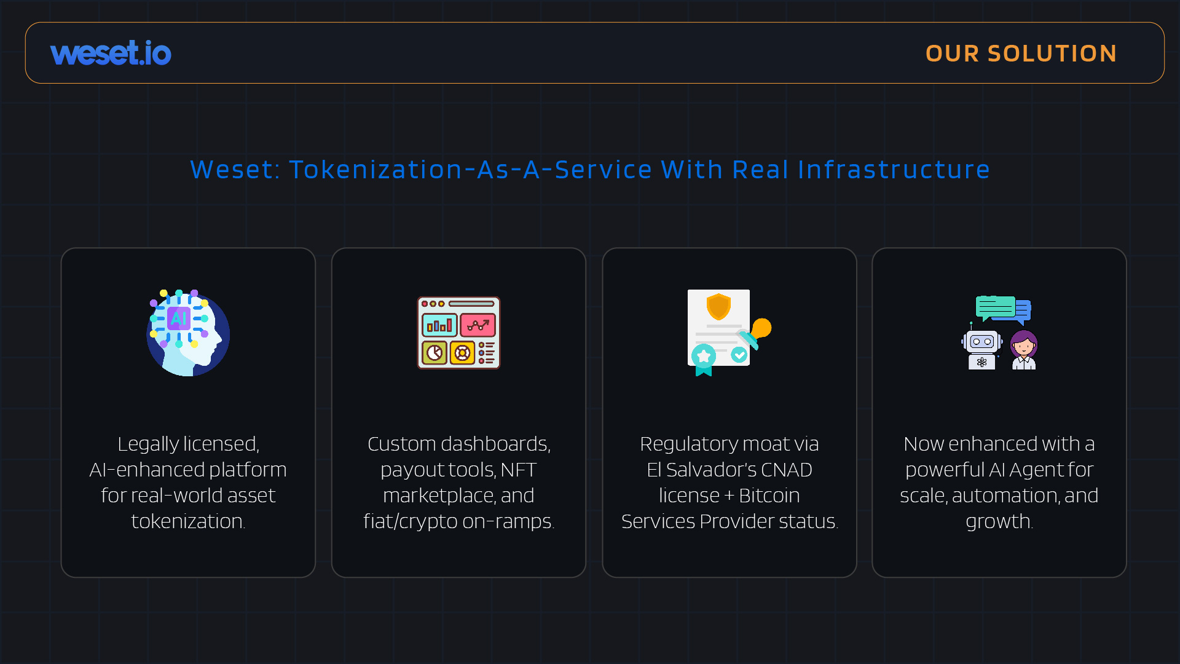The width and height of the screenshot is (1180, 664).
Task: Click the Custom dashboards description text
Action: (458, 482)
